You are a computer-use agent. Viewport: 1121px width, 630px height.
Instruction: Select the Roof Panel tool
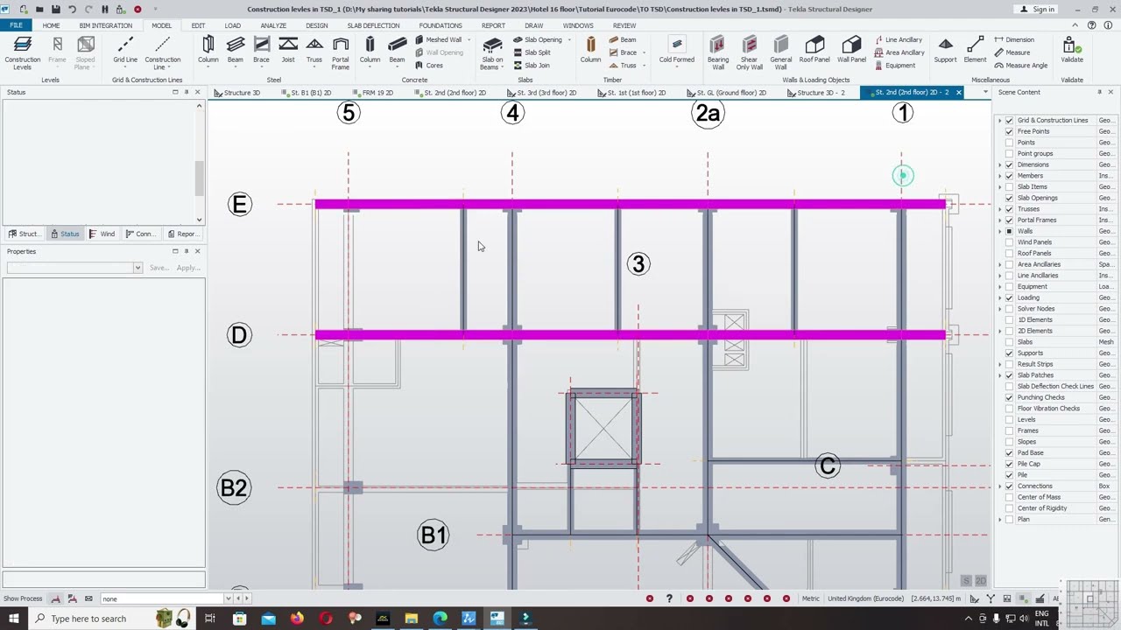pyautogui.click(x=814, y=51)
